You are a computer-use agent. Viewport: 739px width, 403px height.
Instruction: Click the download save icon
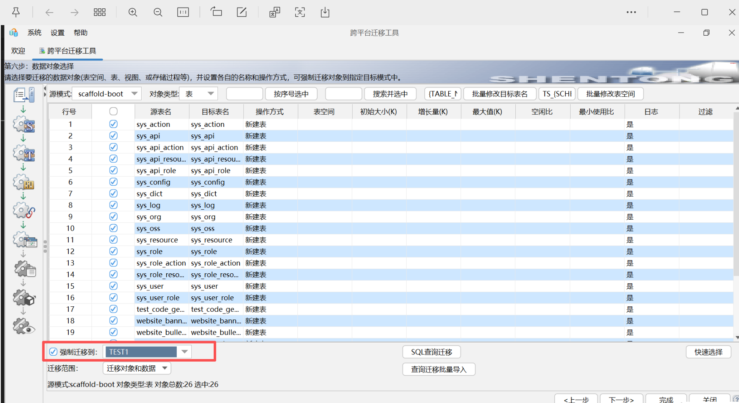click(x=325, y=12)
